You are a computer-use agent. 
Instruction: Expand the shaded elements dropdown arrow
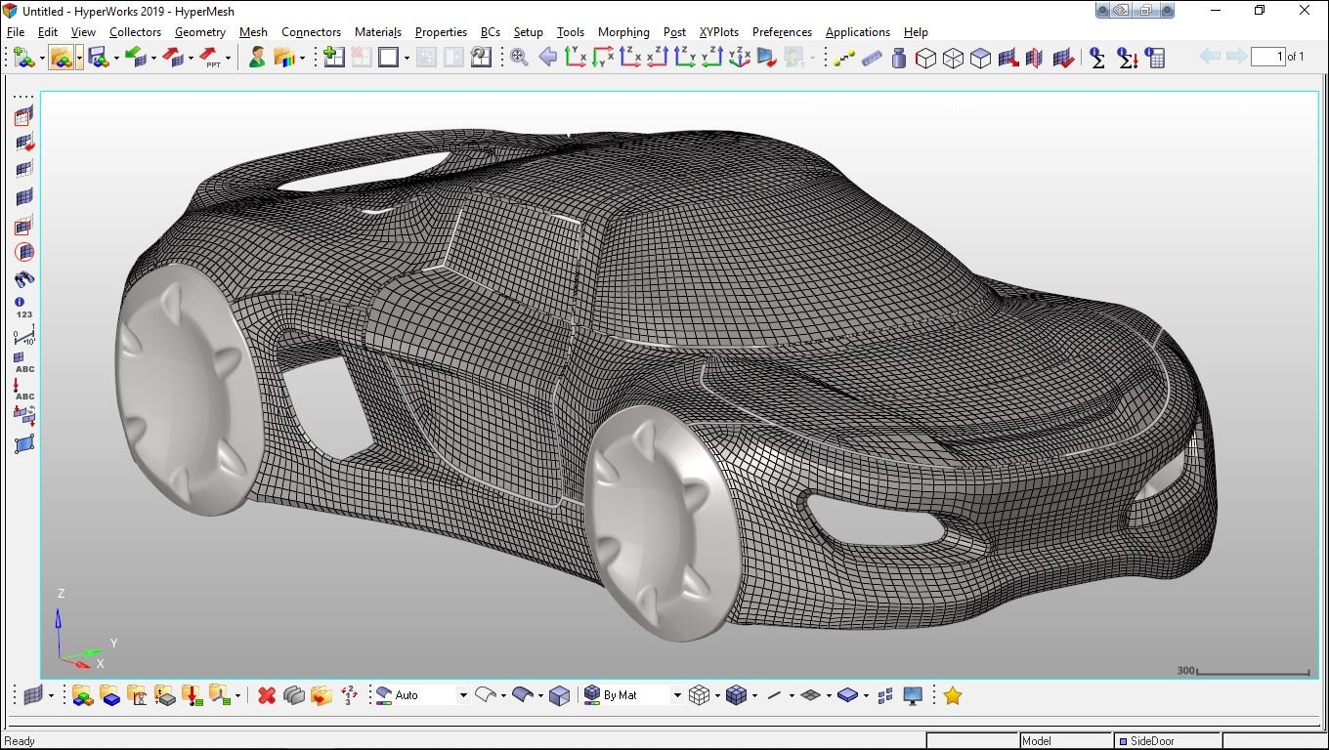pyautogui.click(x=754, y=695)
